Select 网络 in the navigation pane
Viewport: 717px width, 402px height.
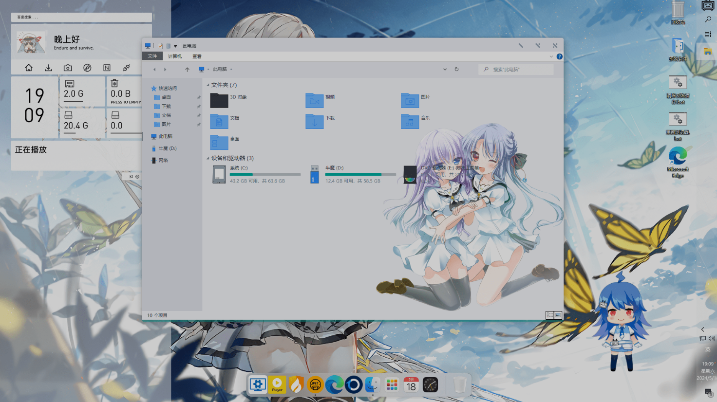point(160,160)
